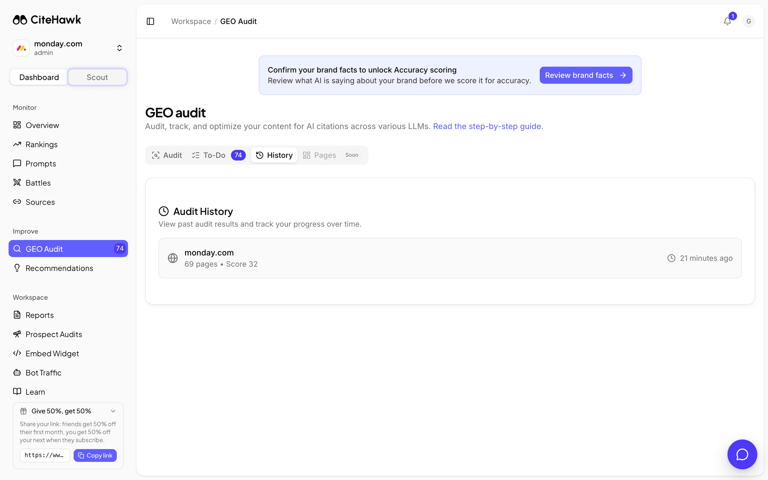The width and height of the screenshot is (768, 480).
Task: Click the GEO Audit magnifier icon
Action: pyautogui.click(x=17, y=249)
